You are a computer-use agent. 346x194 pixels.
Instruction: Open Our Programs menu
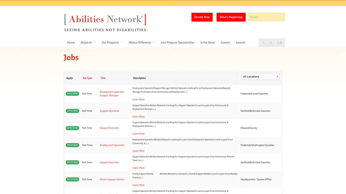110,43
